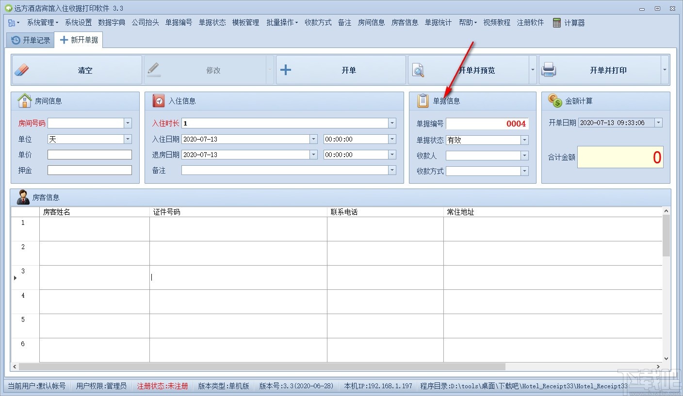Expand the 入住时长 dropdown

pos(392,123)
